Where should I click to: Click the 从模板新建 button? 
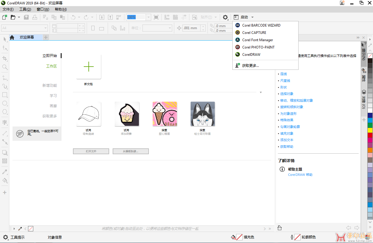[x=131, y=151]
